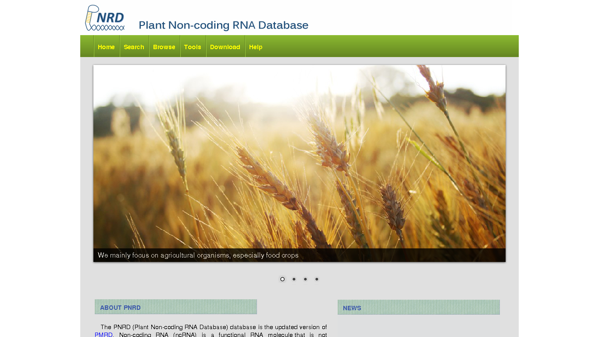The height and width of the screenshot is (337, 599).
Task: Show the fourth slide via last dot
Action: [317, 279]
